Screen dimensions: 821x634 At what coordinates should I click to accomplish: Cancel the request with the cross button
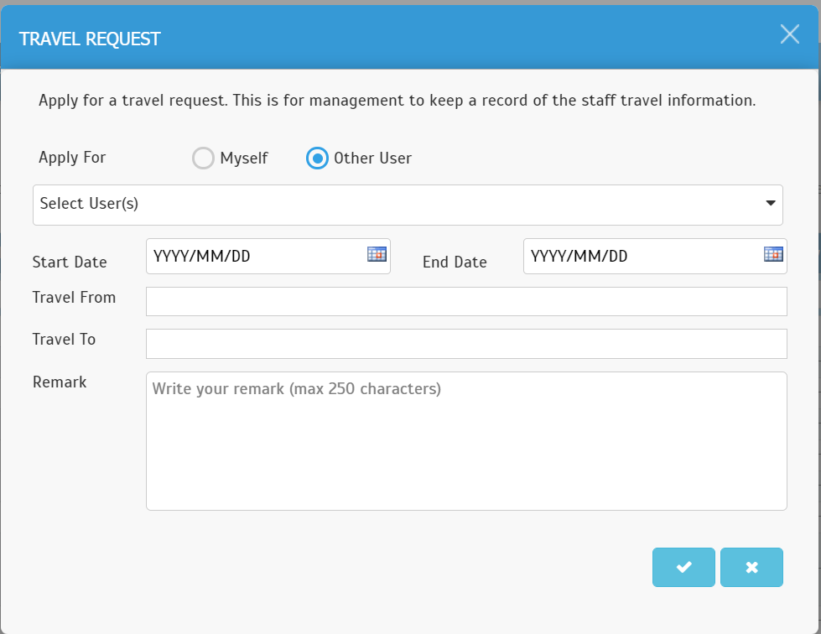751,567
